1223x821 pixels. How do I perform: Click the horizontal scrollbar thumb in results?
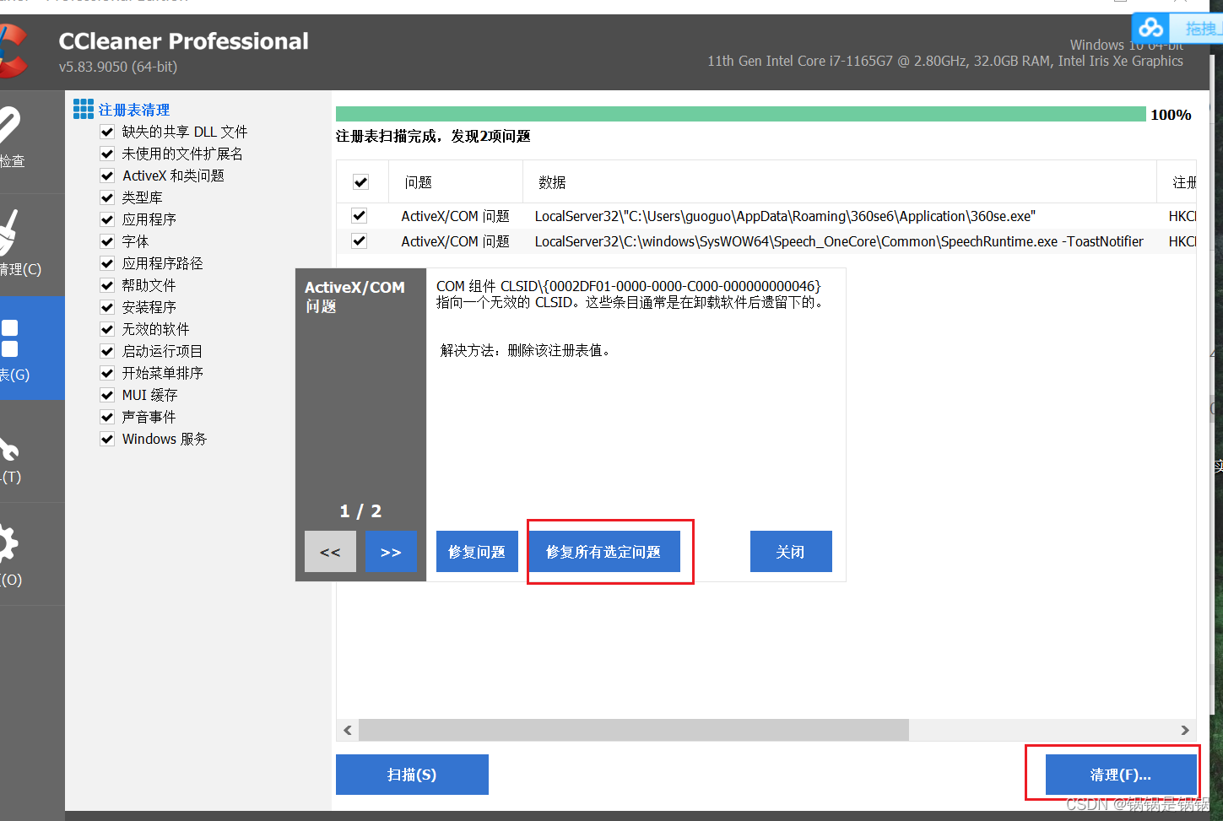pos(634,730)
